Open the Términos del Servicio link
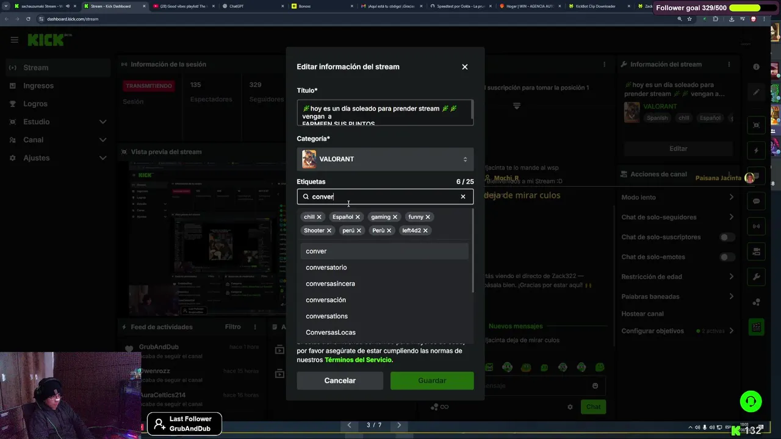 [359, 360]
